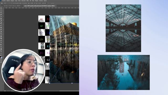This screenshot has height=95, width=168.
Task: Open the Capa menu
Action: pyautogui.click(x=16, y=1)
